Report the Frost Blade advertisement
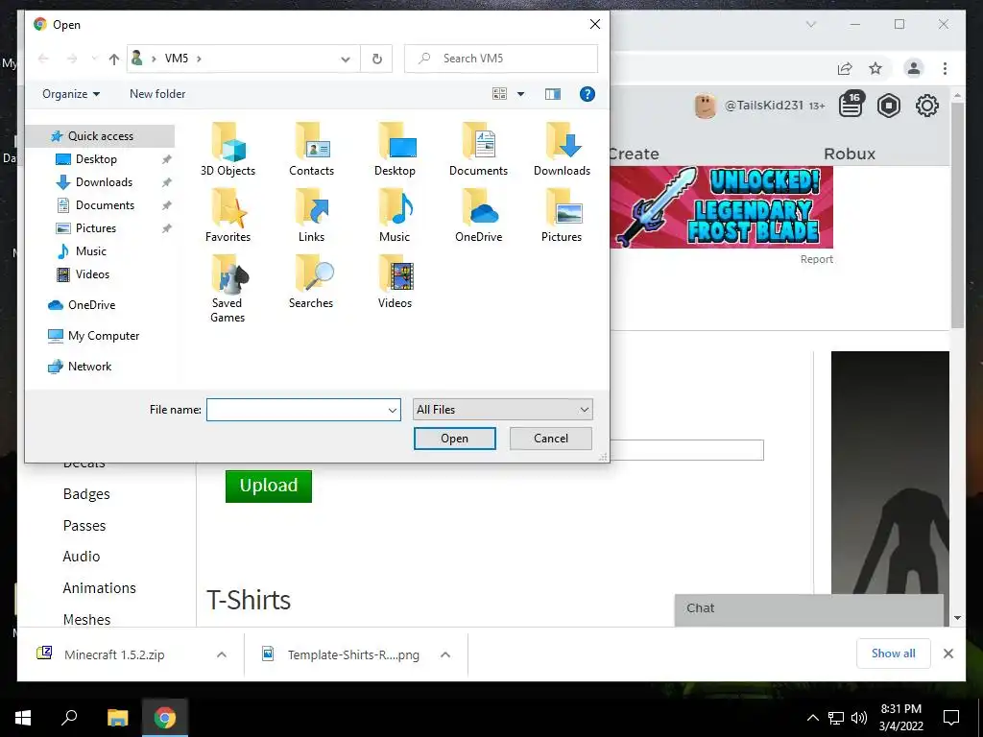Image resolution: width=983 pixels, height=737 pixels. 816,259
